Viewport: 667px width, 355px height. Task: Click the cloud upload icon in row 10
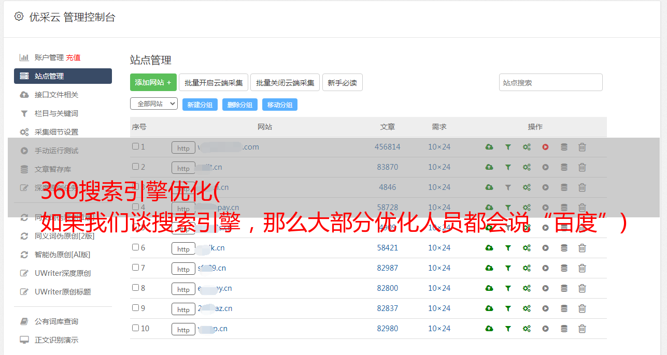pyautogui.click(x=489, y=329)
